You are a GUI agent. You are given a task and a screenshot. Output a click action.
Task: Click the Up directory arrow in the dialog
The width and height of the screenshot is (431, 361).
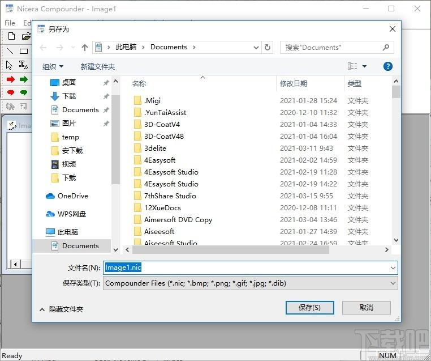click(x=85, y=48)
